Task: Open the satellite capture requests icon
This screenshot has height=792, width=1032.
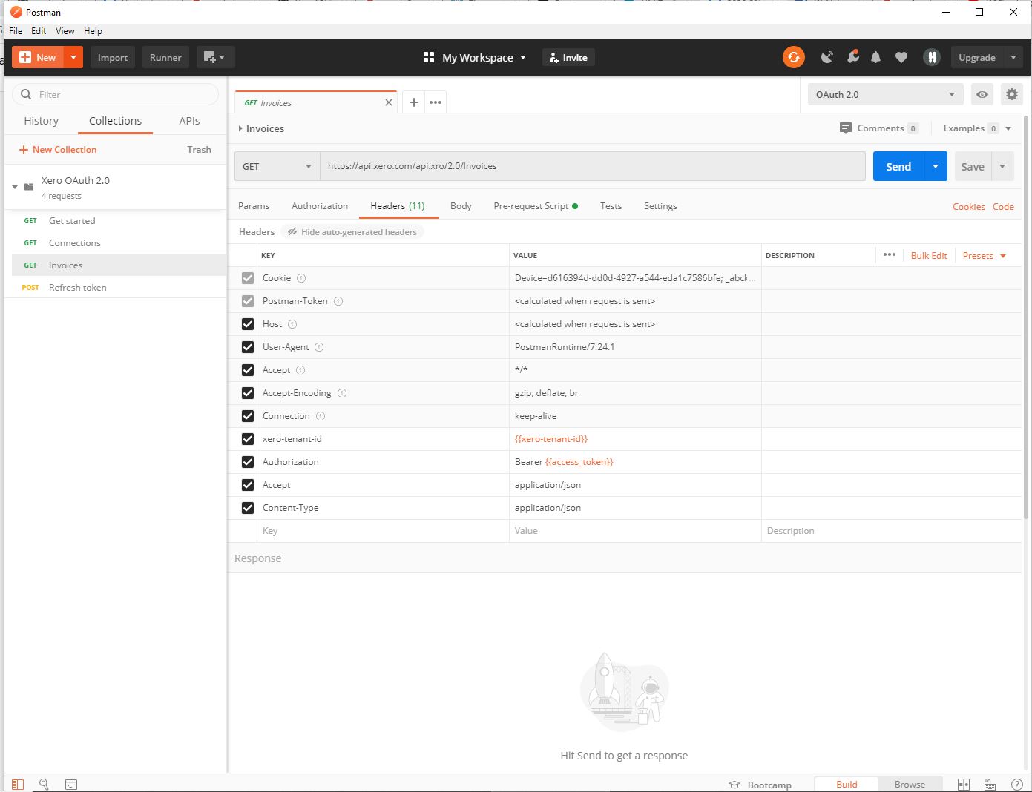Action: [827, 57]
